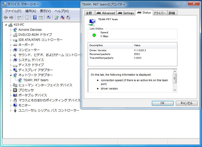
Task: Click the Human Interface Device category icon
Action: pyautogui.click(x=15, y=85)
